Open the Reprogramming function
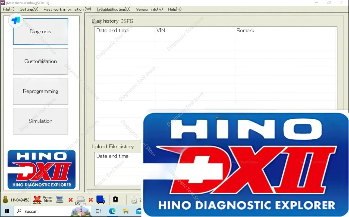The height and width of the screenshot is (217, 349). (x=40, y=91)
